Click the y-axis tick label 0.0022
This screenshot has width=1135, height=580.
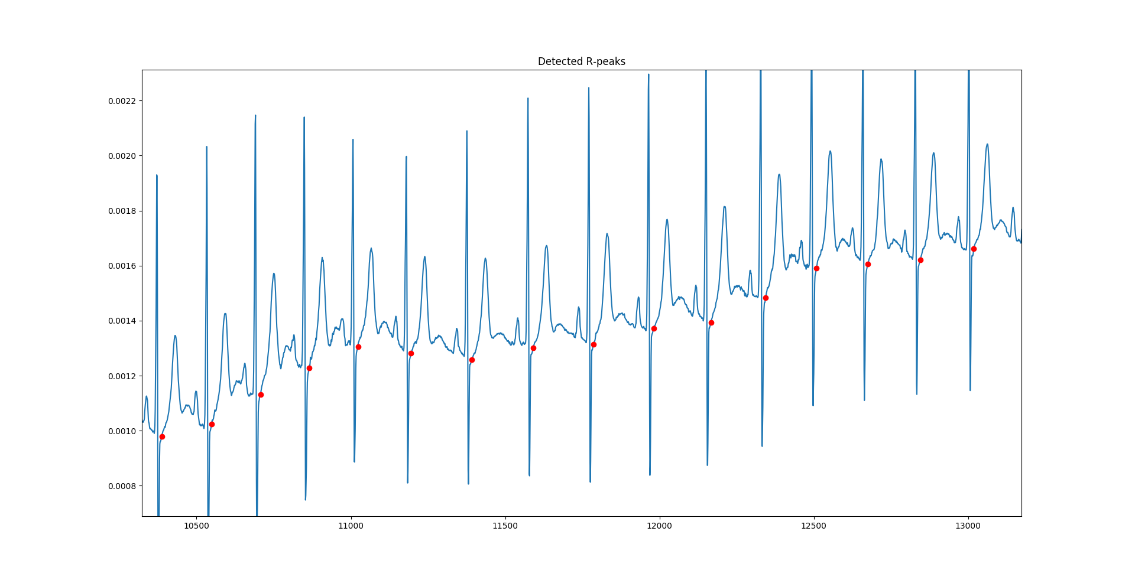tap(122, 101)
